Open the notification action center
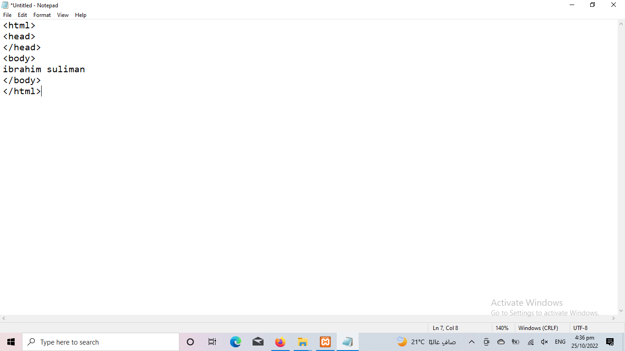 click(609, 342)
